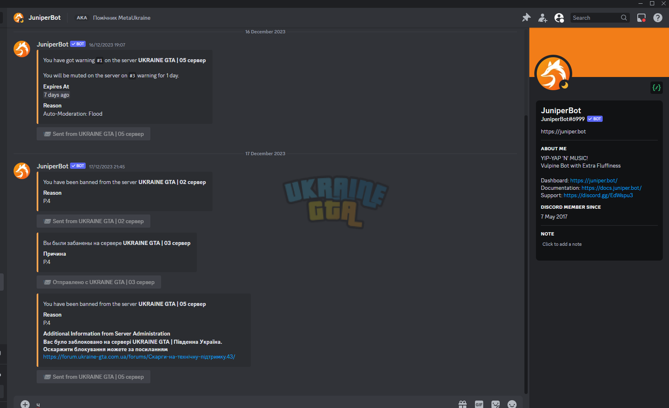Open the forum.ukraine-gta.com.ua appeal link
The width and height of the screenshot is (669, 408).
[x=139, y=357]
